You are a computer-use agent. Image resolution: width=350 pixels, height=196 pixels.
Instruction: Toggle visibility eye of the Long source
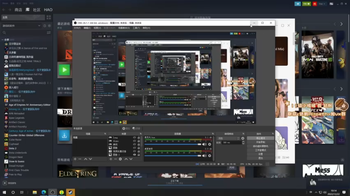click(x=134, y=138)
